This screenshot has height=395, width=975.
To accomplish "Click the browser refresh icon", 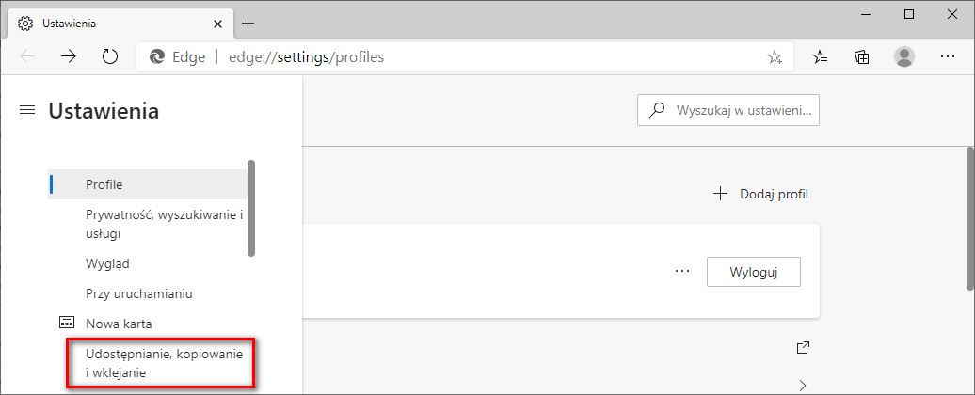I will 110,56.
